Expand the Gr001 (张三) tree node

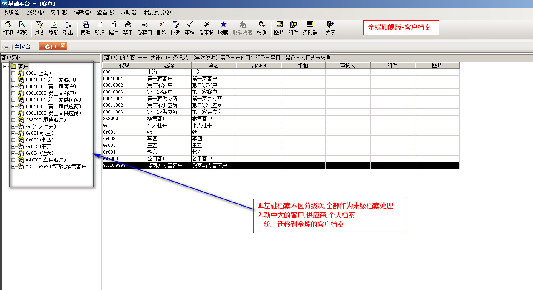click(13, 134)
